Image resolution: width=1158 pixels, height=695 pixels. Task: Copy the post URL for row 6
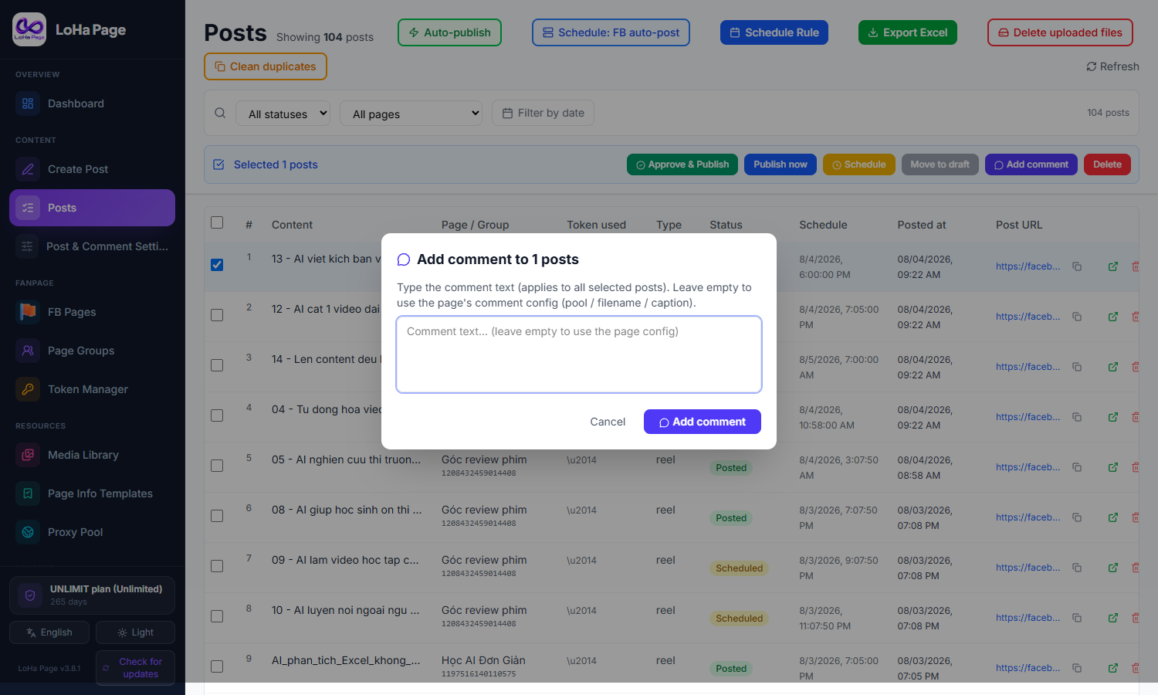1077,517
